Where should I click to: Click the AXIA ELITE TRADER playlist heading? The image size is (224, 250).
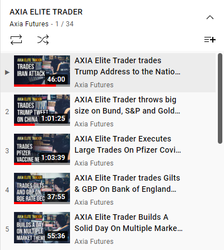point(46,12)
